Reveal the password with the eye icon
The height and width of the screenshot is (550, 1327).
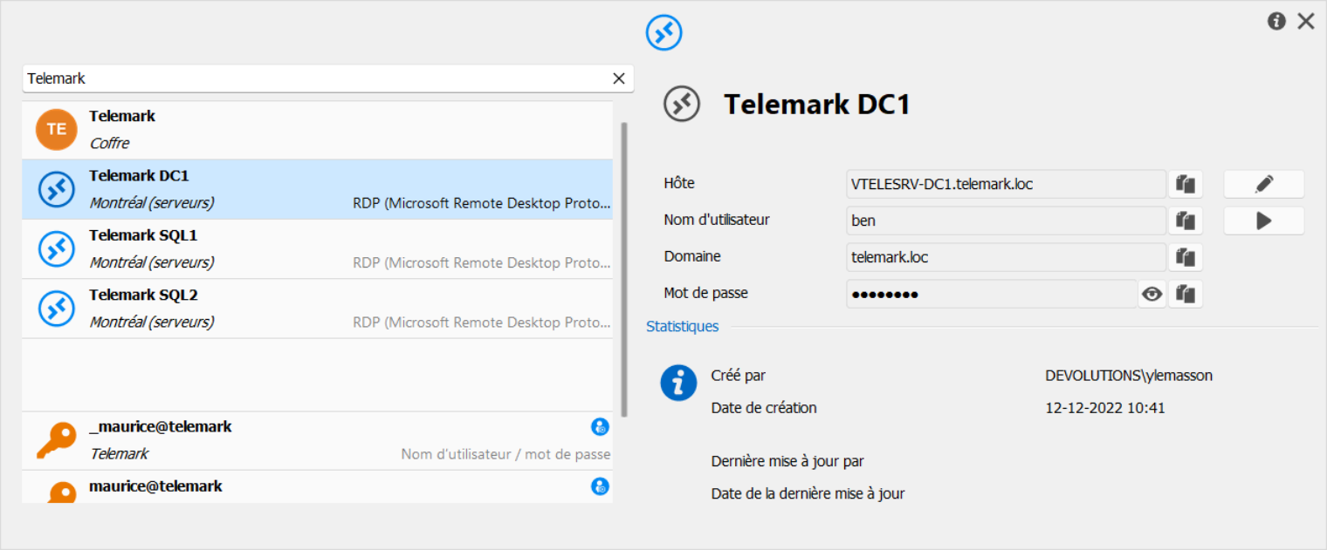point(1152,294)
